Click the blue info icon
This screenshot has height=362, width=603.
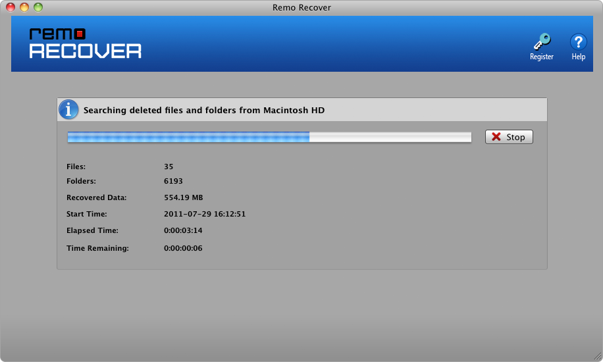click(68, 110)
